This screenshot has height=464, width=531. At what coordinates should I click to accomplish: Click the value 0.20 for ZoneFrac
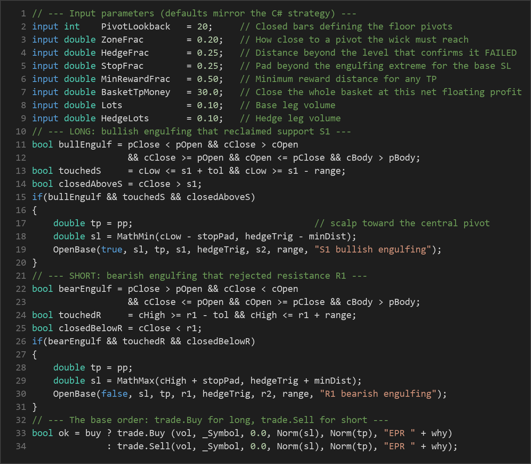[x=208, y=40]
